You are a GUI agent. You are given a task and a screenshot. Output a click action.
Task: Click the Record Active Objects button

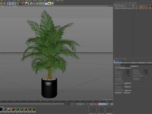click(x=91, y=104)
